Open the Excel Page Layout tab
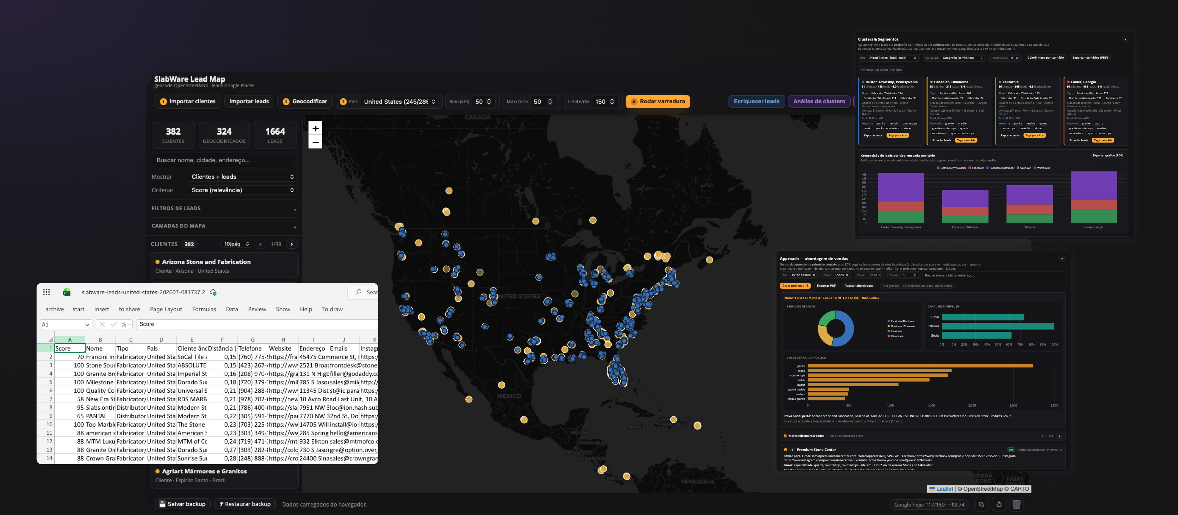 (166, 310)
